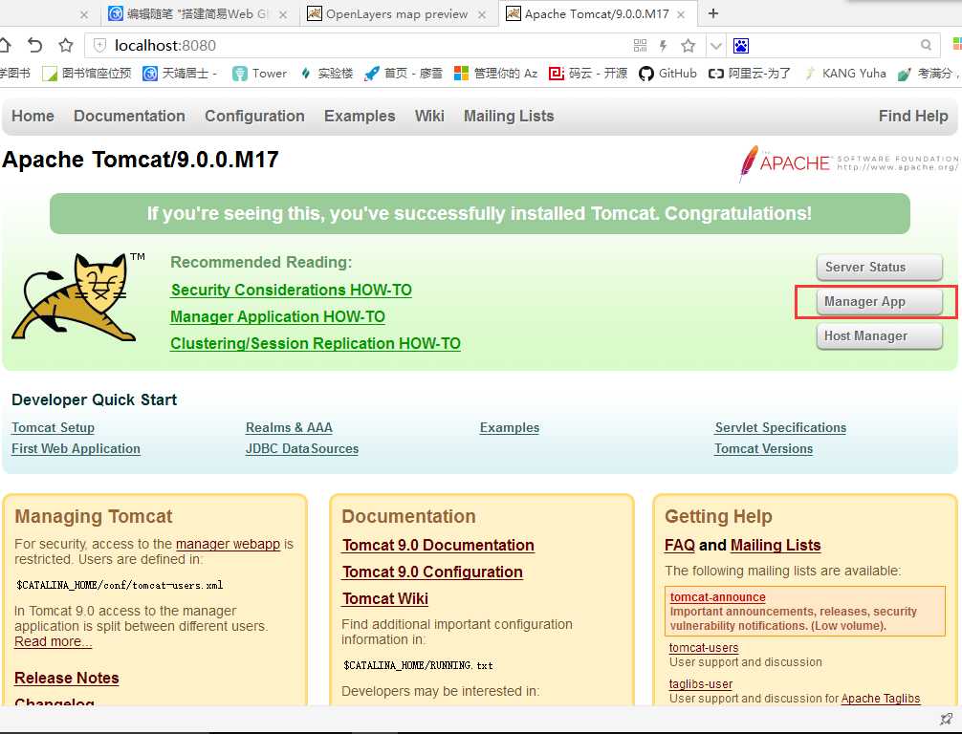Open Security Considerations HOW-TO link

pyautogui.click(x=291, y=290)
